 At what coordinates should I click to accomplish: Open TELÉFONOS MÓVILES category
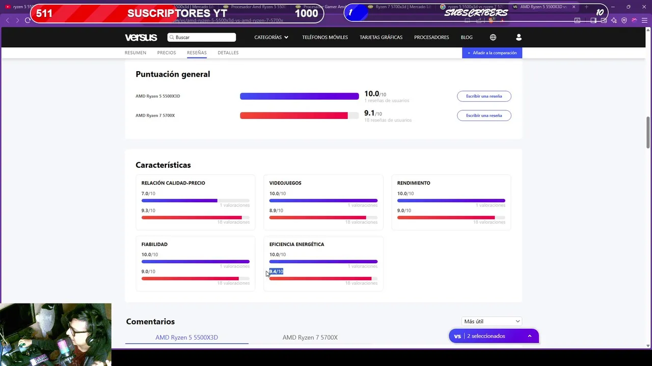[325, 37]
